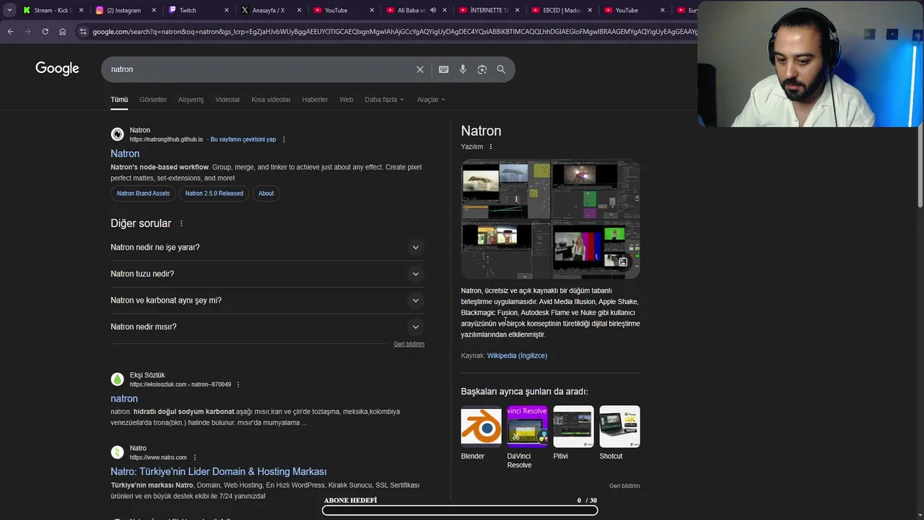
Task: Close the Instagram tab
Action: point(154,10)
